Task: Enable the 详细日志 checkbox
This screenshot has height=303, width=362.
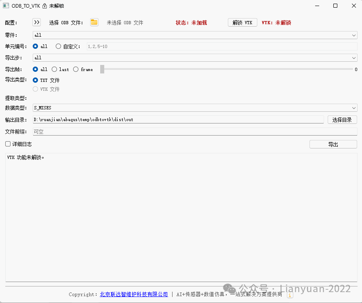Action: point(8,144)
